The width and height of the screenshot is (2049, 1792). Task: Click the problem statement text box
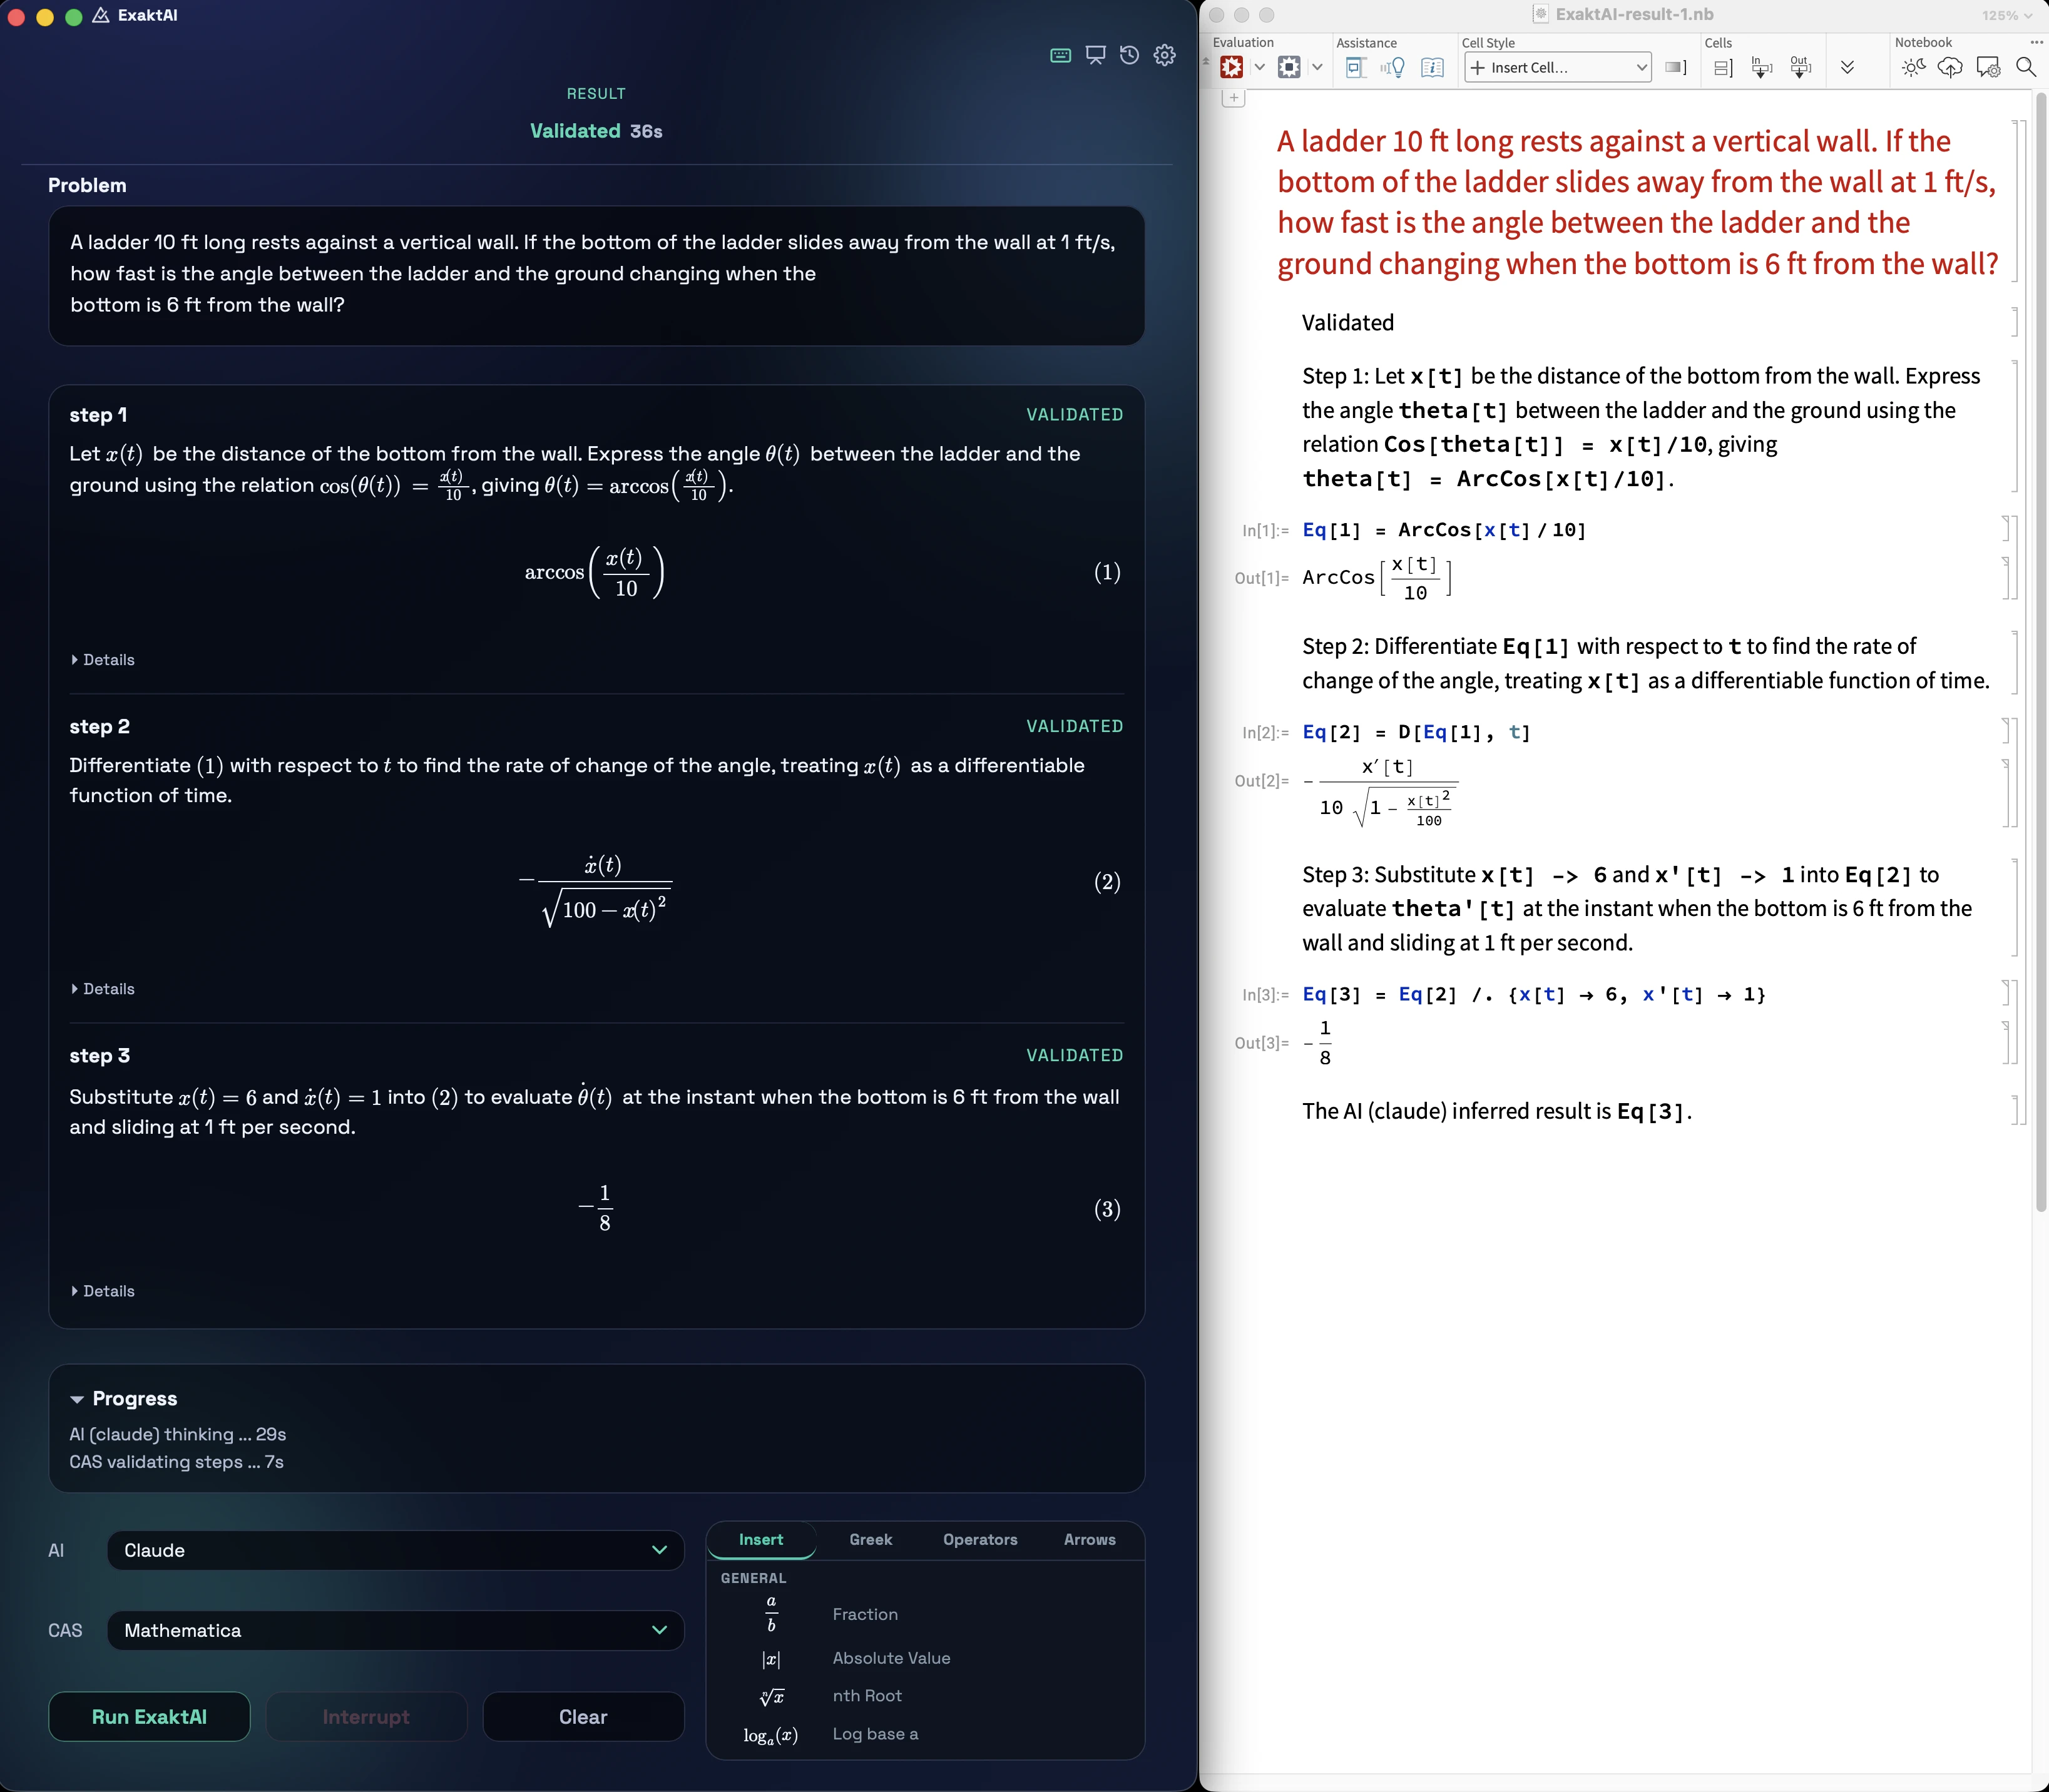tap(597, 276)
